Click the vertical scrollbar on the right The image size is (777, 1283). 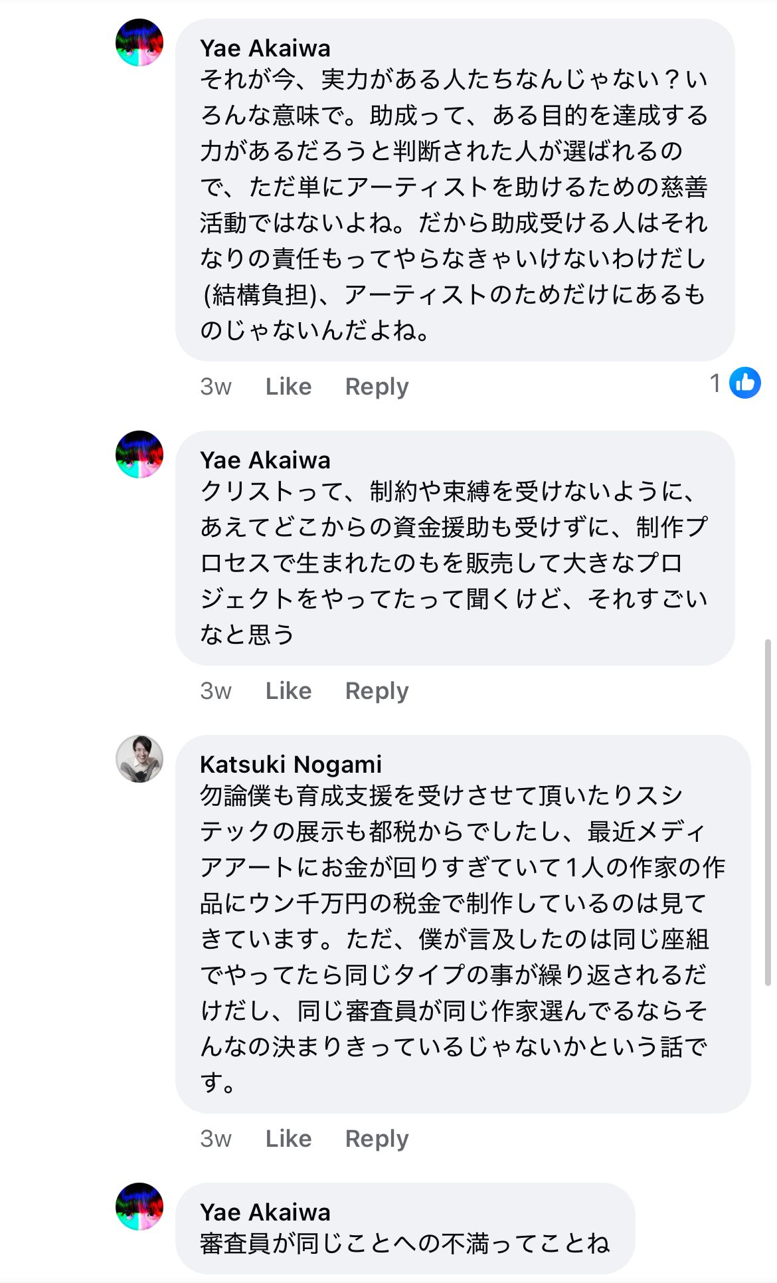click(x=768, y=812)
